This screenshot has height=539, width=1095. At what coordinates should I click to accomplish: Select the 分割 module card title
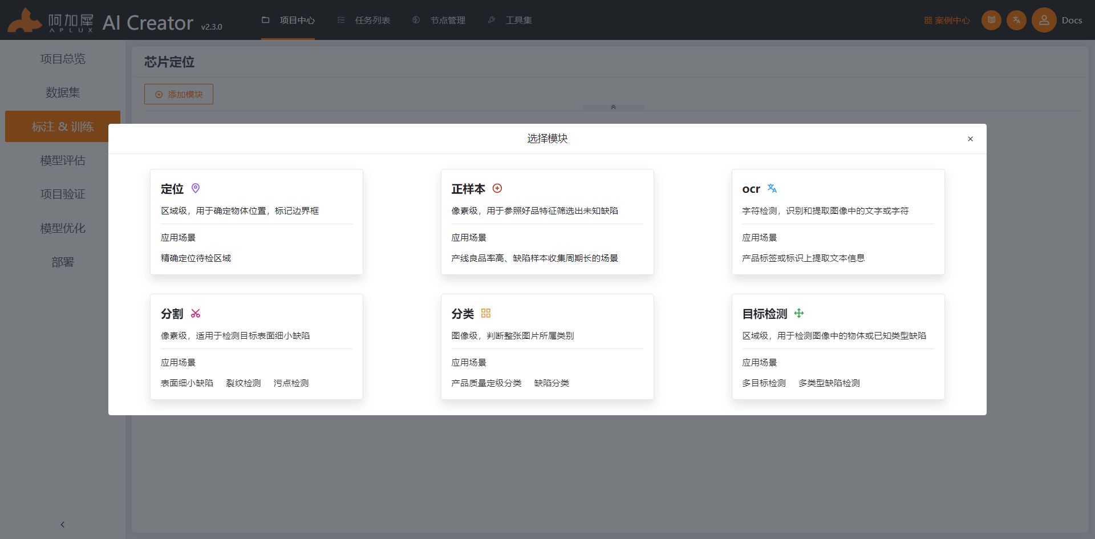[172, 314]
